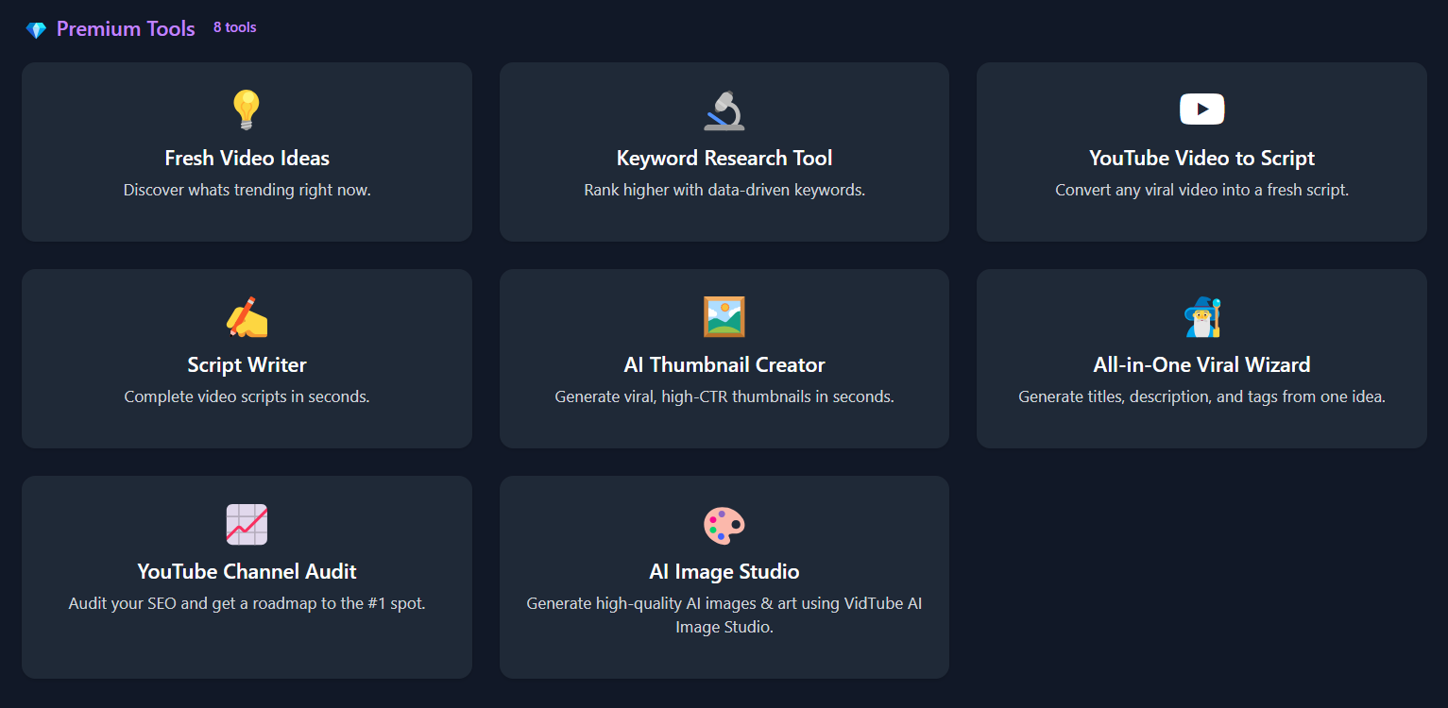Select the microscope icon on Keyword Research Tool
This screenshot has width=1448, height=708.
click(x=724, y=109)
